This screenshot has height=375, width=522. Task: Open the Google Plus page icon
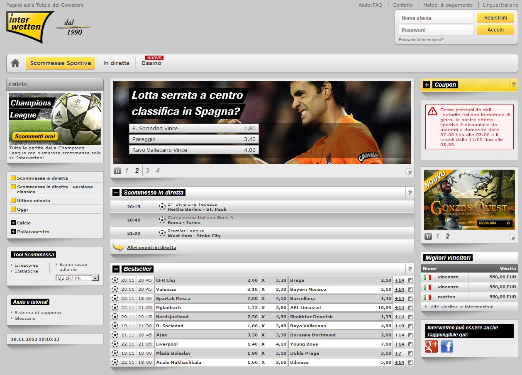[x=432, y=346]
